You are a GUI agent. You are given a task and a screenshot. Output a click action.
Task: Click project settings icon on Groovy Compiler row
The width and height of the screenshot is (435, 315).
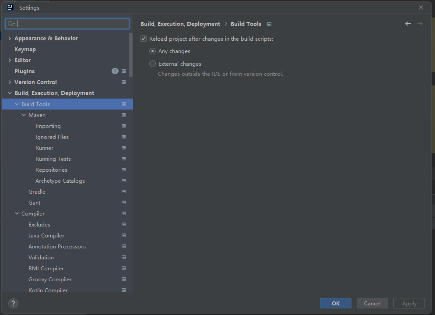click(124, 279)
